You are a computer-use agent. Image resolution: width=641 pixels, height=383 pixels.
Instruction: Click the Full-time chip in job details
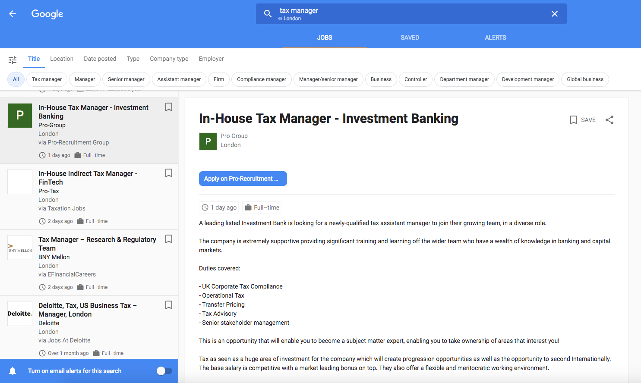[x=262, y=207]
